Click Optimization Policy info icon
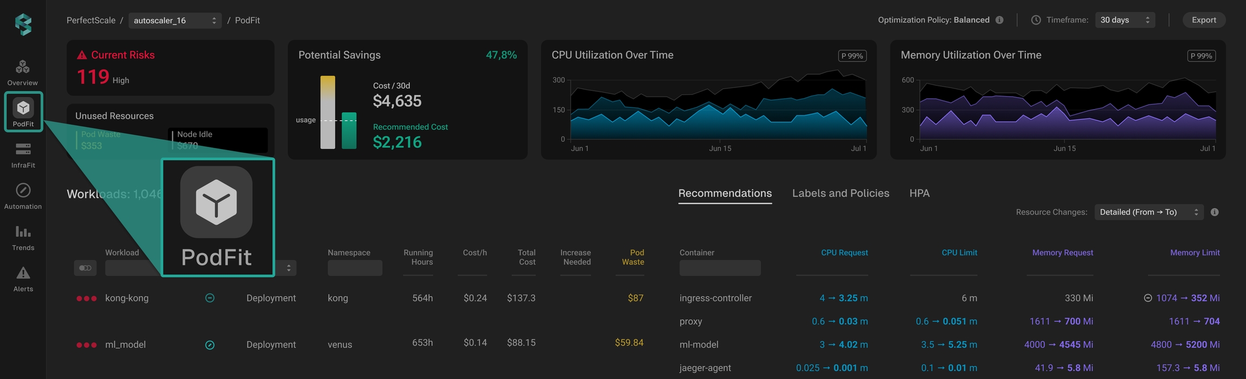Viewport: 1246px width, 379px height. tap(999, 20)
